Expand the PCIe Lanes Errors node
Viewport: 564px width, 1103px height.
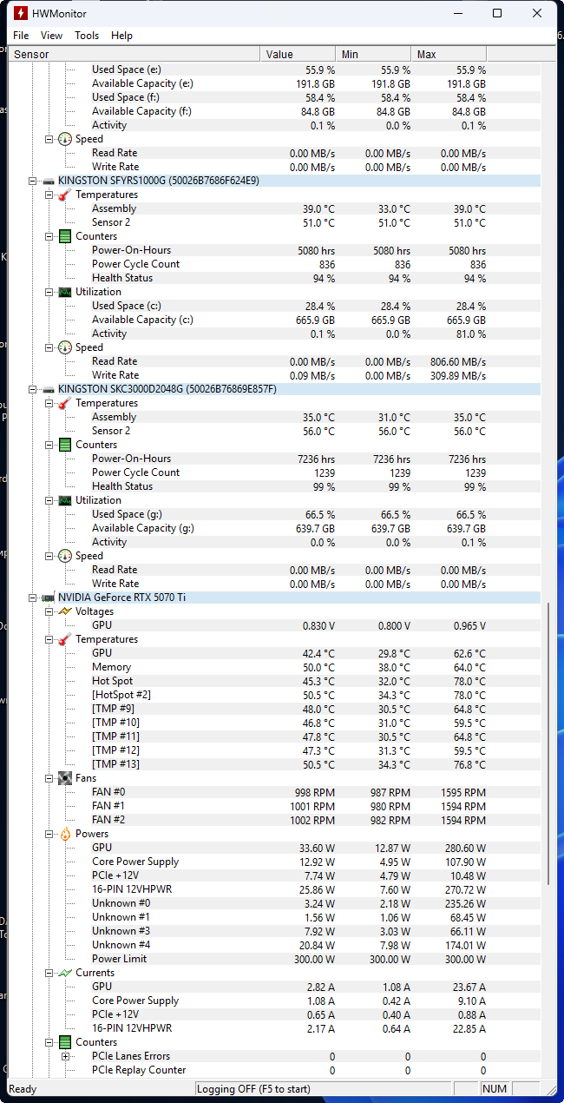[x=65, y=1056]
